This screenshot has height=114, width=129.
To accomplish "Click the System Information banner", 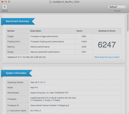I will click(x=17, y=73).
